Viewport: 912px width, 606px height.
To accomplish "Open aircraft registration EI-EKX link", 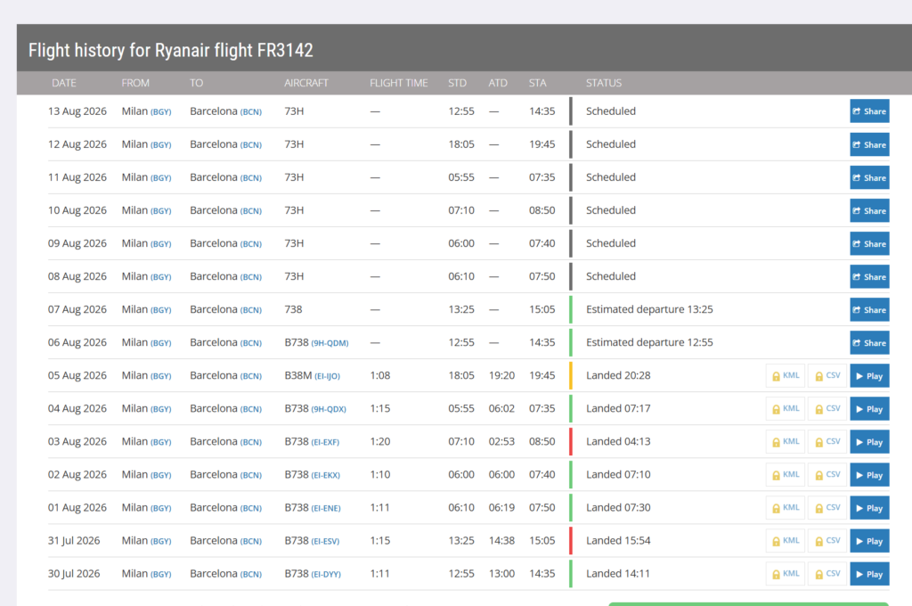I will pyautogui.click(x=326, y=476).
